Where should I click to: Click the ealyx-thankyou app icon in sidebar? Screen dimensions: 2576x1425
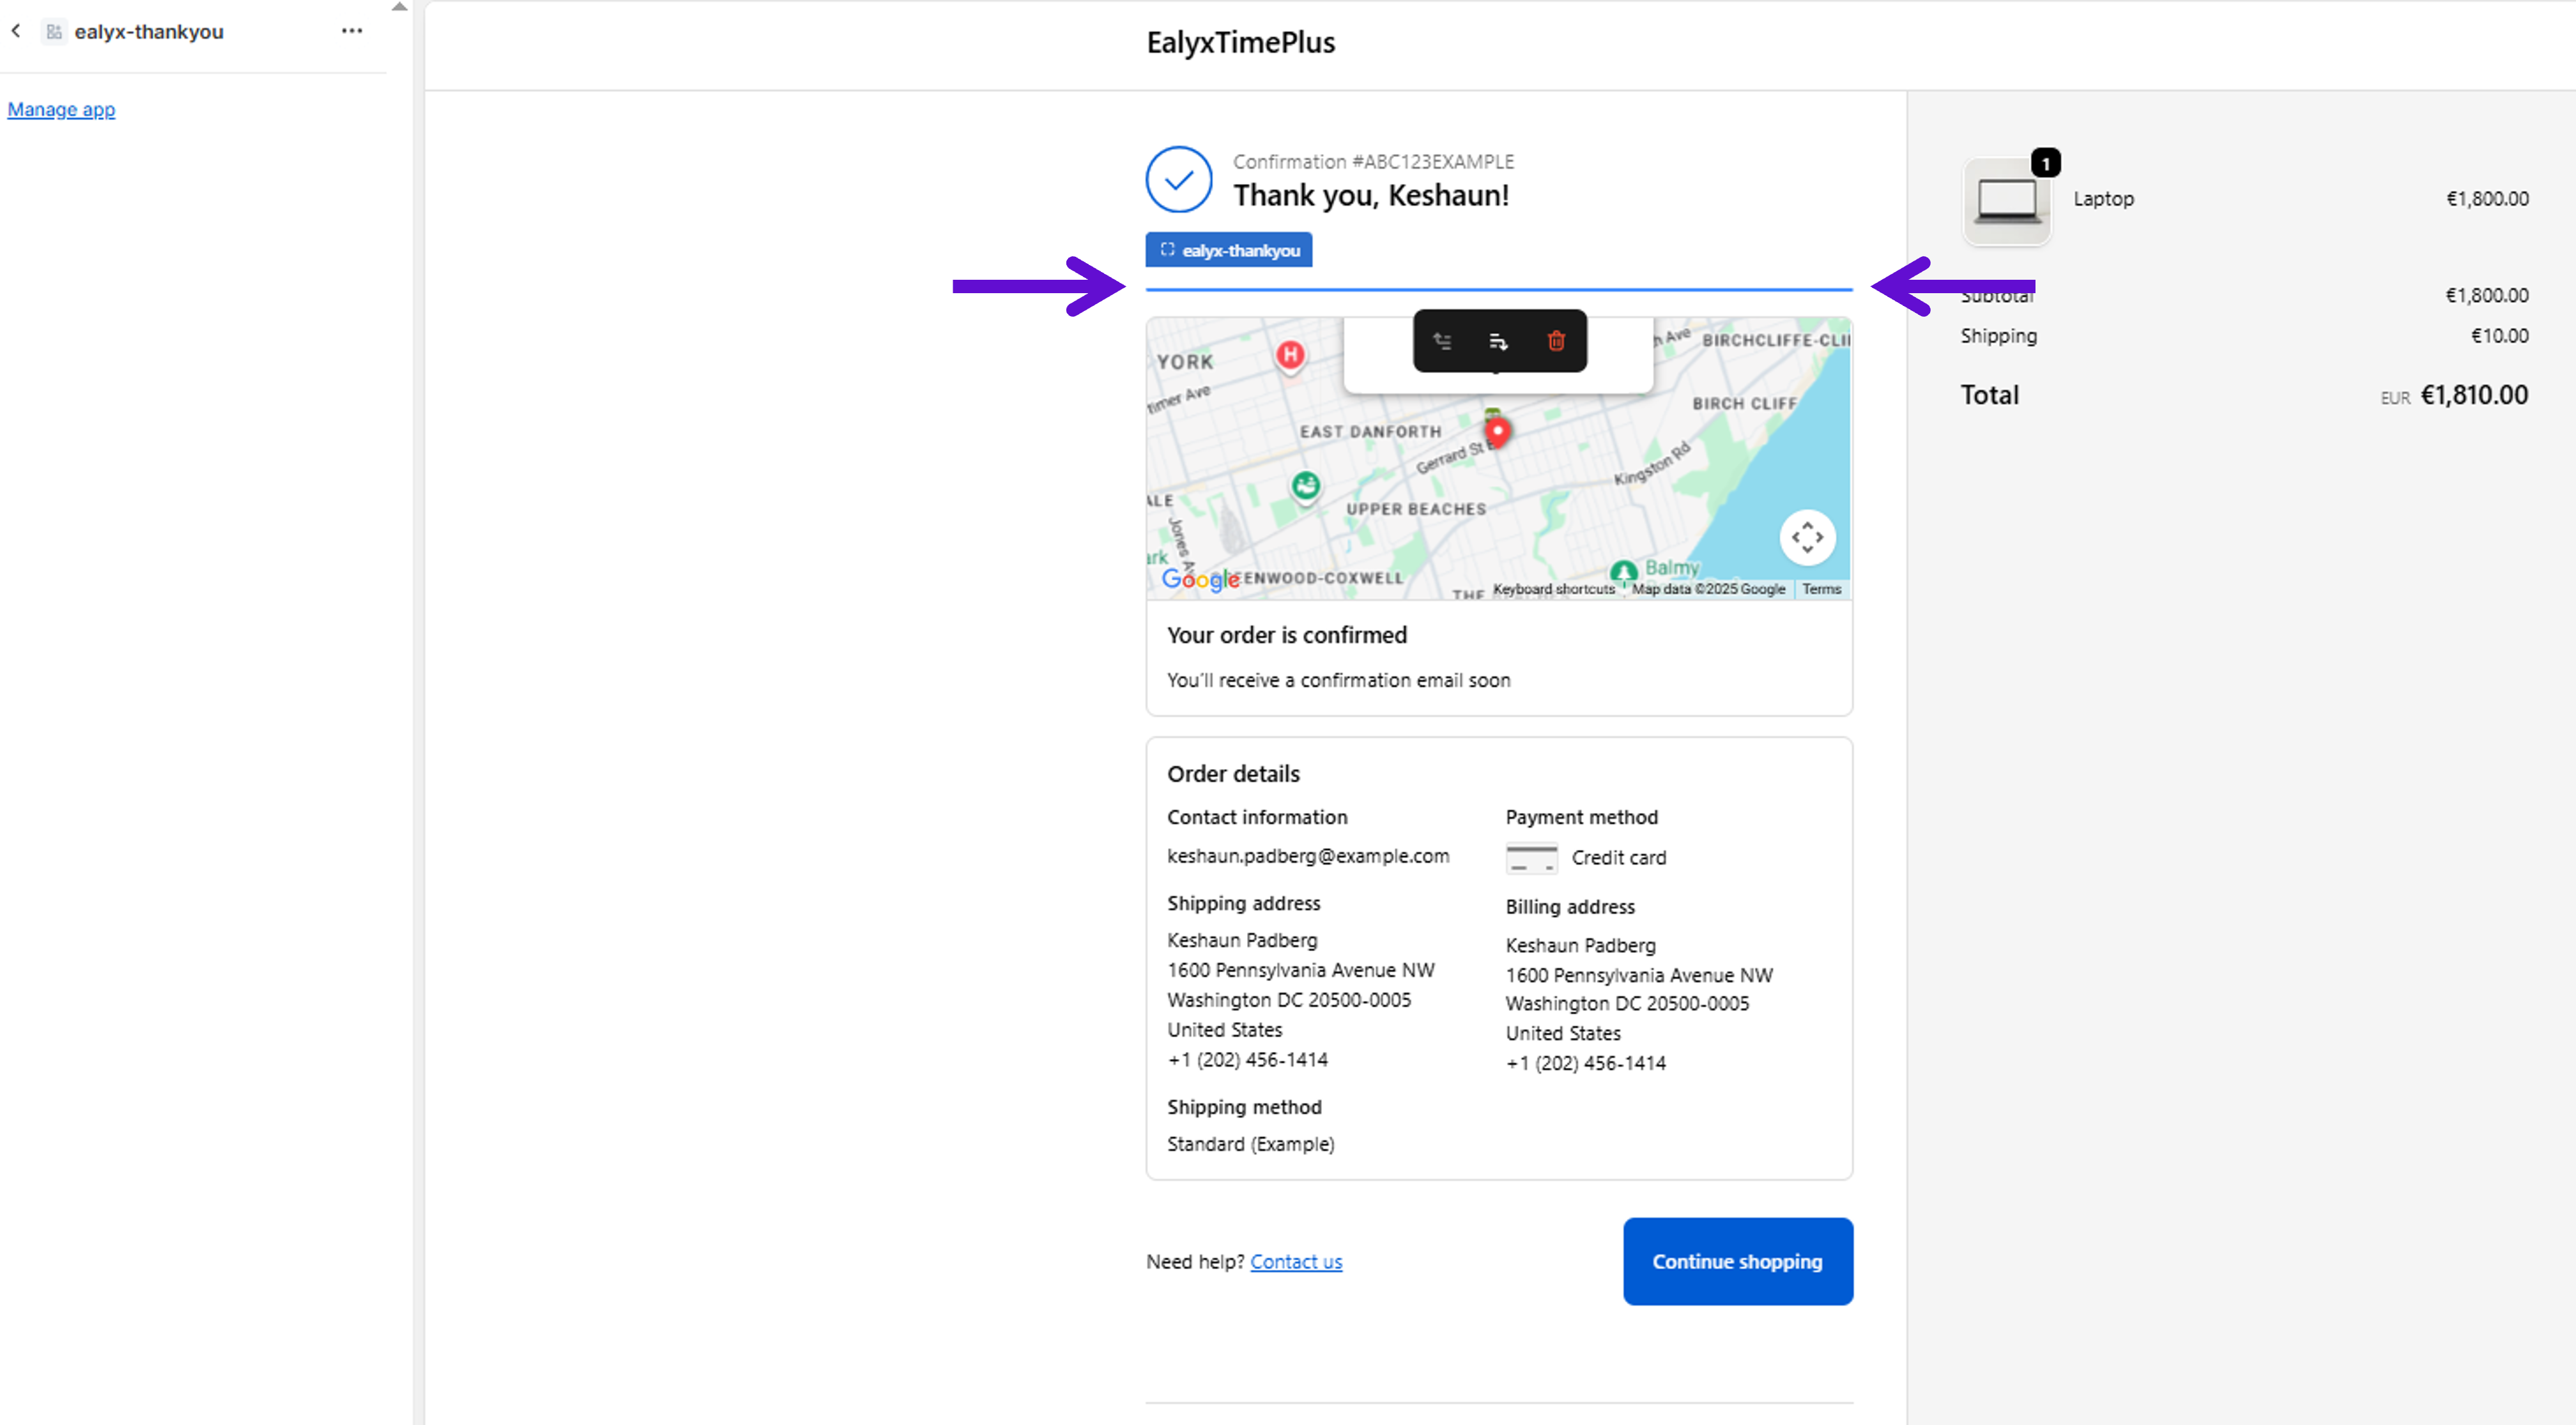[54, 32]
